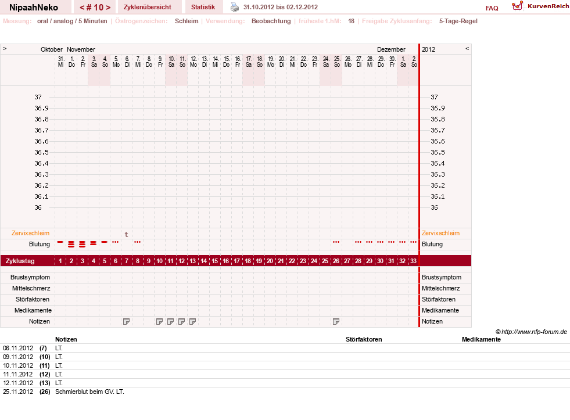Open the note icon on cycle day 12
Viewport: 570px width, 420px height.
point(181,322)
